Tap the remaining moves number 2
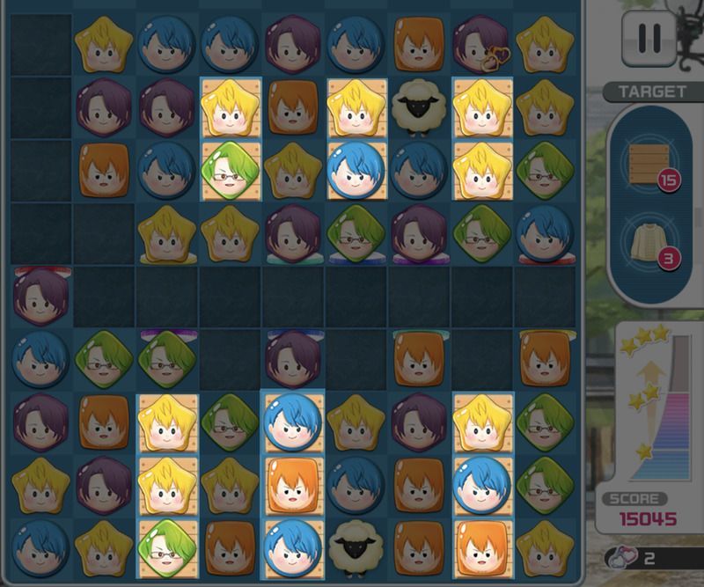704x587 pixels. coord(649,558)
